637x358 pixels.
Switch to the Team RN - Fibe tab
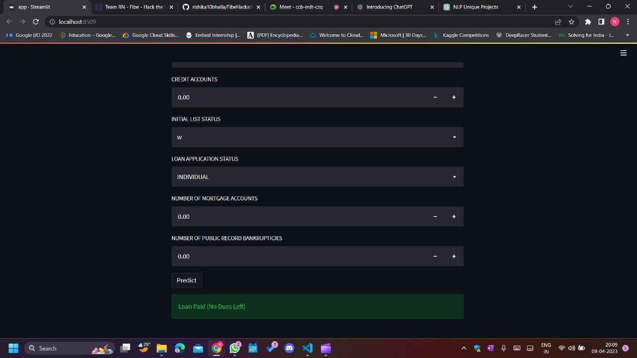133,7
